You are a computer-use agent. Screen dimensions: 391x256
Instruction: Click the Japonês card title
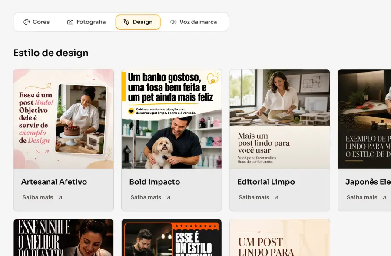coord(368,182)
